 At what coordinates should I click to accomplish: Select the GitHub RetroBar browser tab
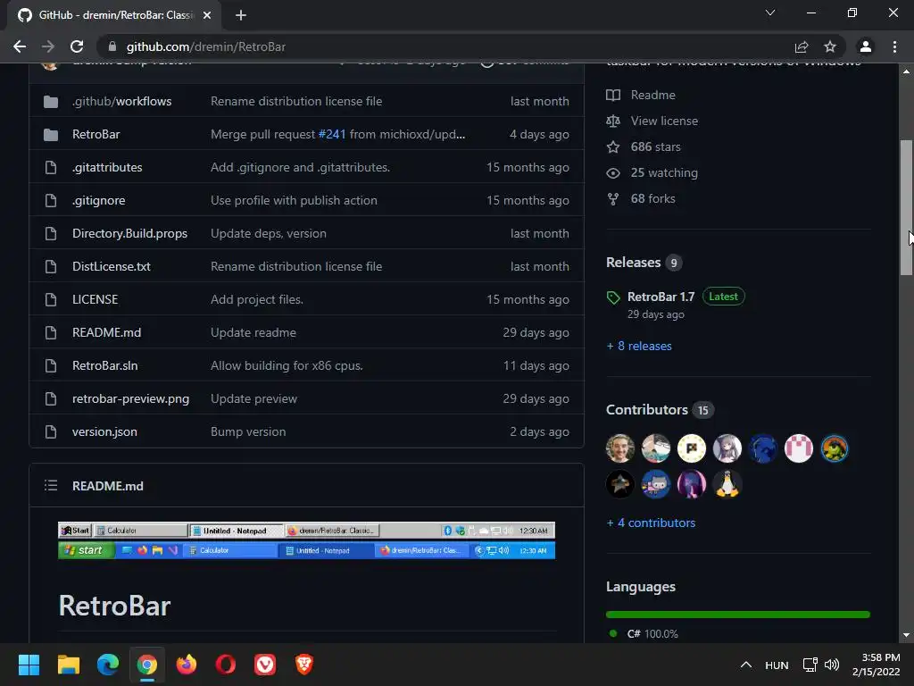tap(114, 15)
